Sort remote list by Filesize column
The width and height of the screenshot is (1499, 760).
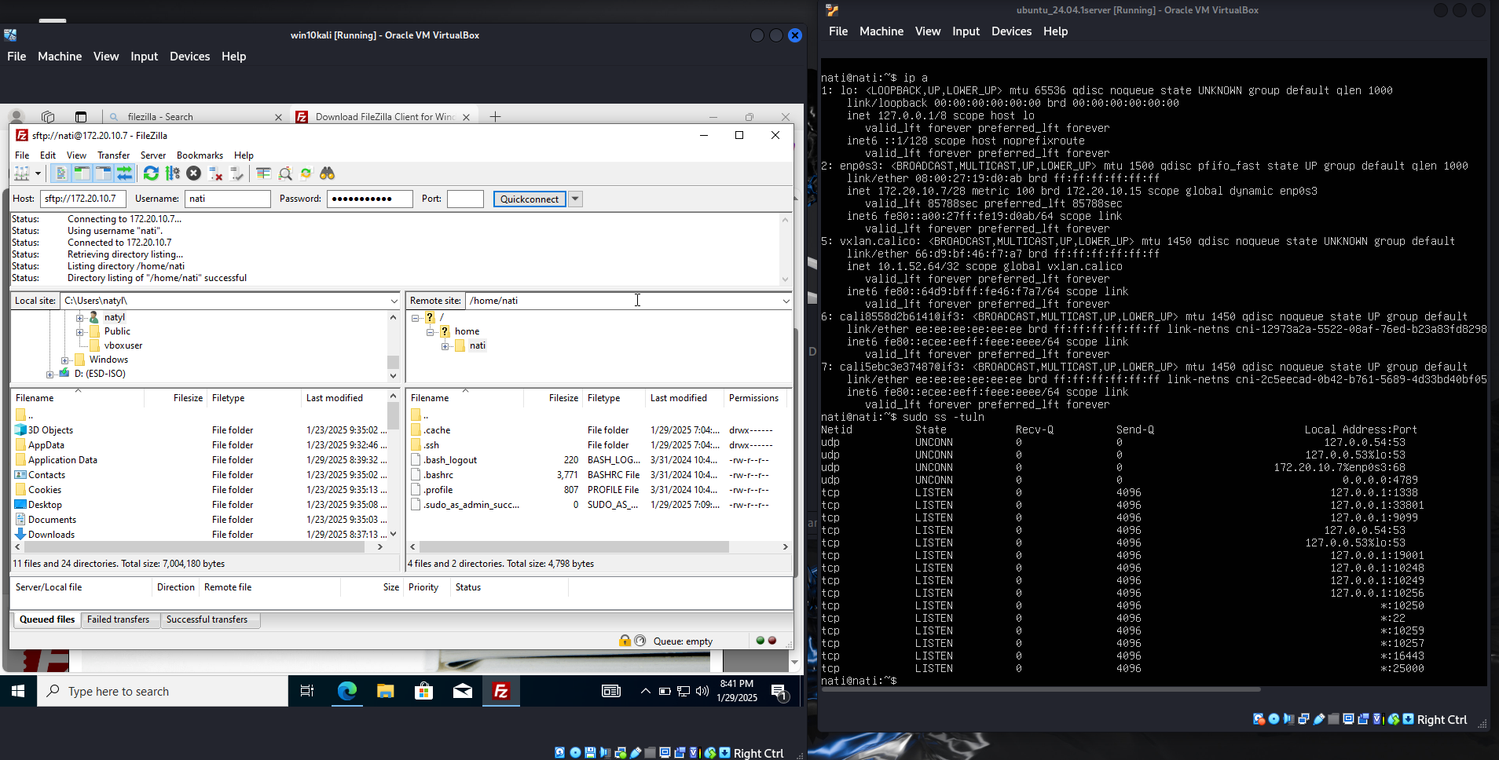[563, 398]
